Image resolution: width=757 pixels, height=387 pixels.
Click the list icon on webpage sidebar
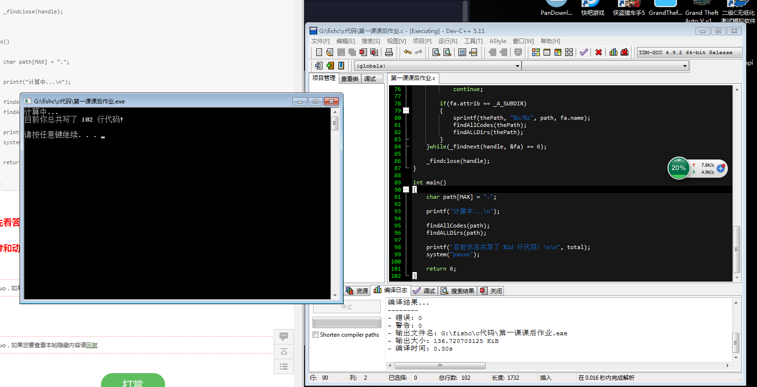[284, 366]
